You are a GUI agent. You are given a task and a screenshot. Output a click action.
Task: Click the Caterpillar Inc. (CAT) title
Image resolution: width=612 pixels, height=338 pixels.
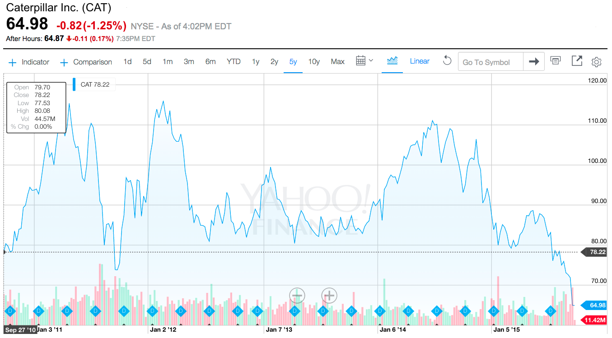pos(59,8)
